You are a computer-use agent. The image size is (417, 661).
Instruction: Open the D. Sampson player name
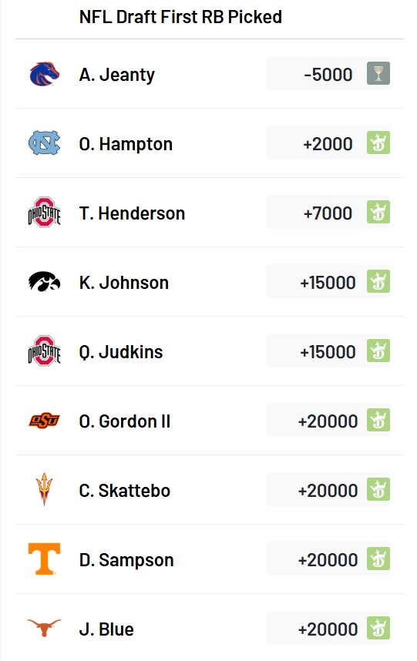(126, 560)
